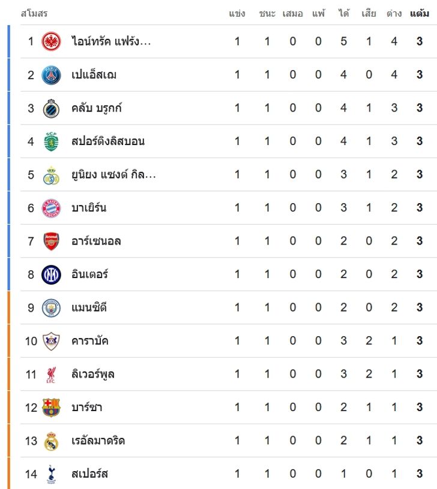Click the Manchester City crest icon
The width and height of the screenshot is (437, 489).
pos(51,308)
